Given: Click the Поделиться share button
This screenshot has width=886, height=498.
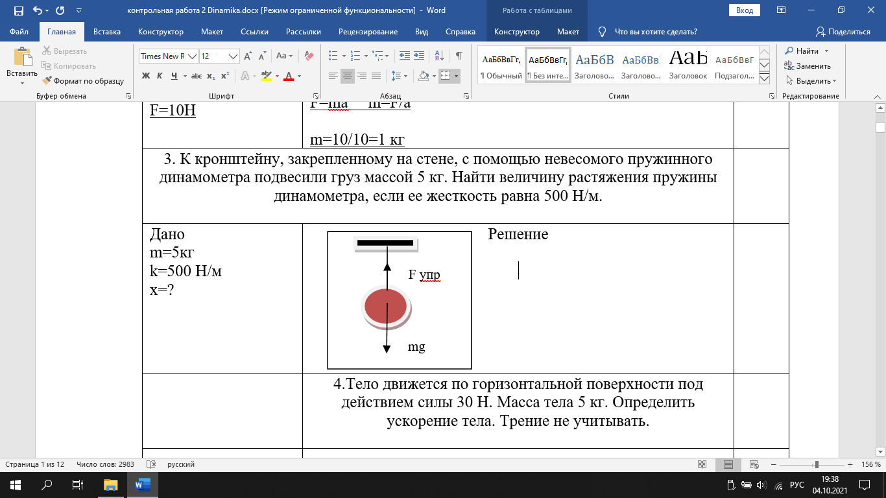Looking at the screenshot, I should pos(843,32).
